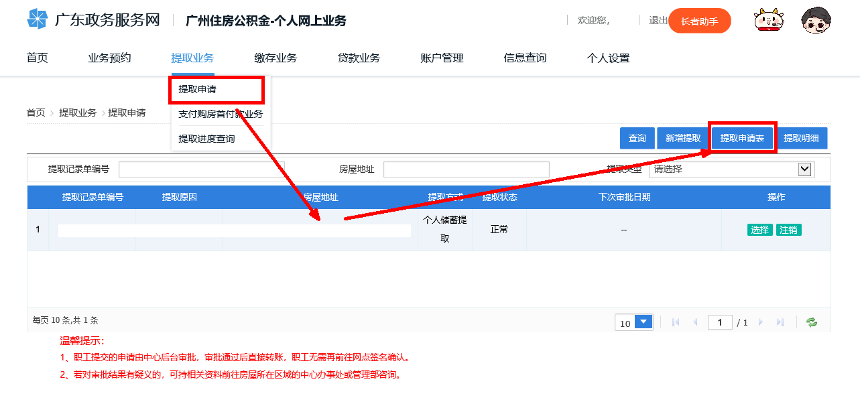
Task: Click the previous page arrow icon
Action: [x=695, y=322]
